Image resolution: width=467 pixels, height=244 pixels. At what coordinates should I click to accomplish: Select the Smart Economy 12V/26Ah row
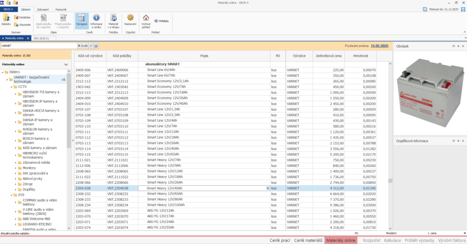225,98
